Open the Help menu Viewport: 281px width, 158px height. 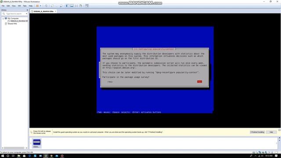(31, 6)
